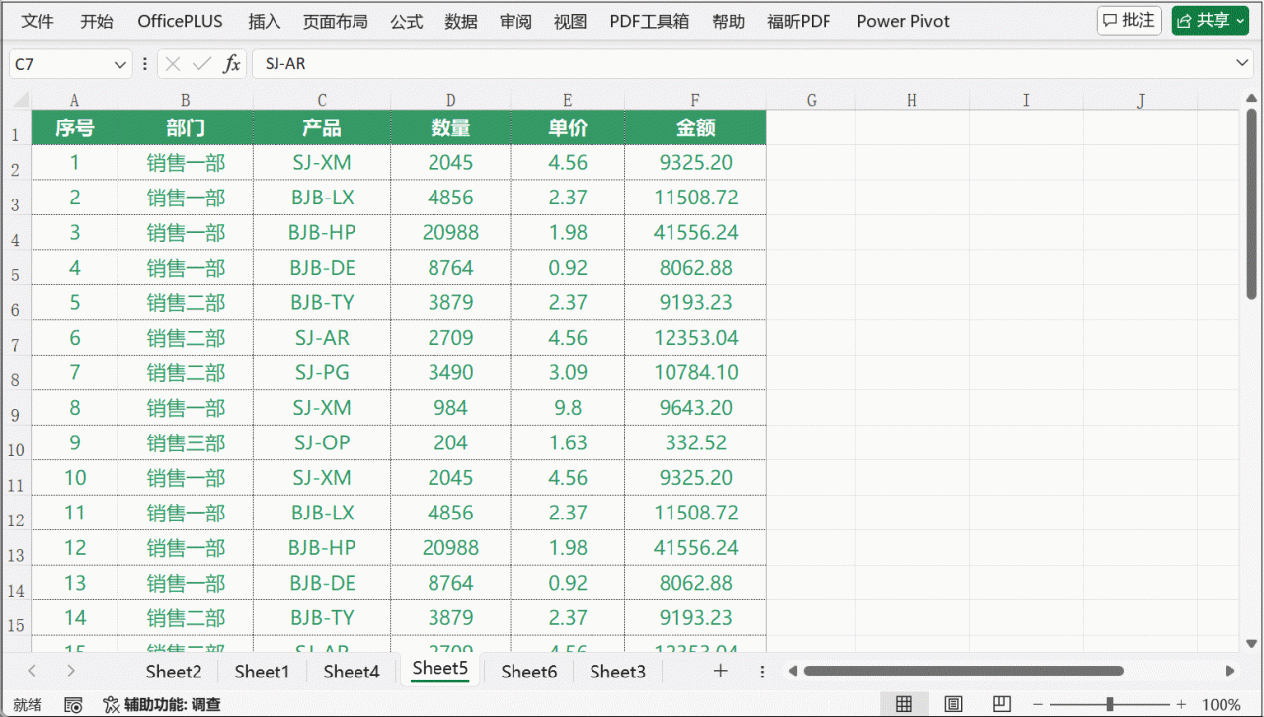Image resolution: width=1264 pixels, height=717 pixels.
Task: Switch to Sheet4 tab
Action: pyautogui.click(x=352, y=672)
